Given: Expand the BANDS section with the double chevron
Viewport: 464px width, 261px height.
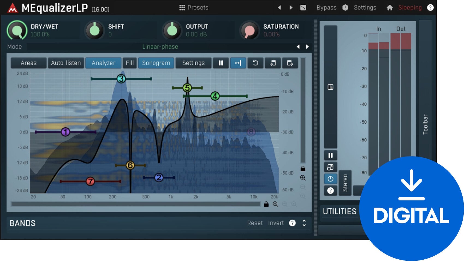Looking at the screenshot, I should (304, 223).
